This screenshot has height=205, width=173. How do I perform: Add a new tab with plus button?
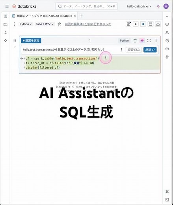(81, 16)
